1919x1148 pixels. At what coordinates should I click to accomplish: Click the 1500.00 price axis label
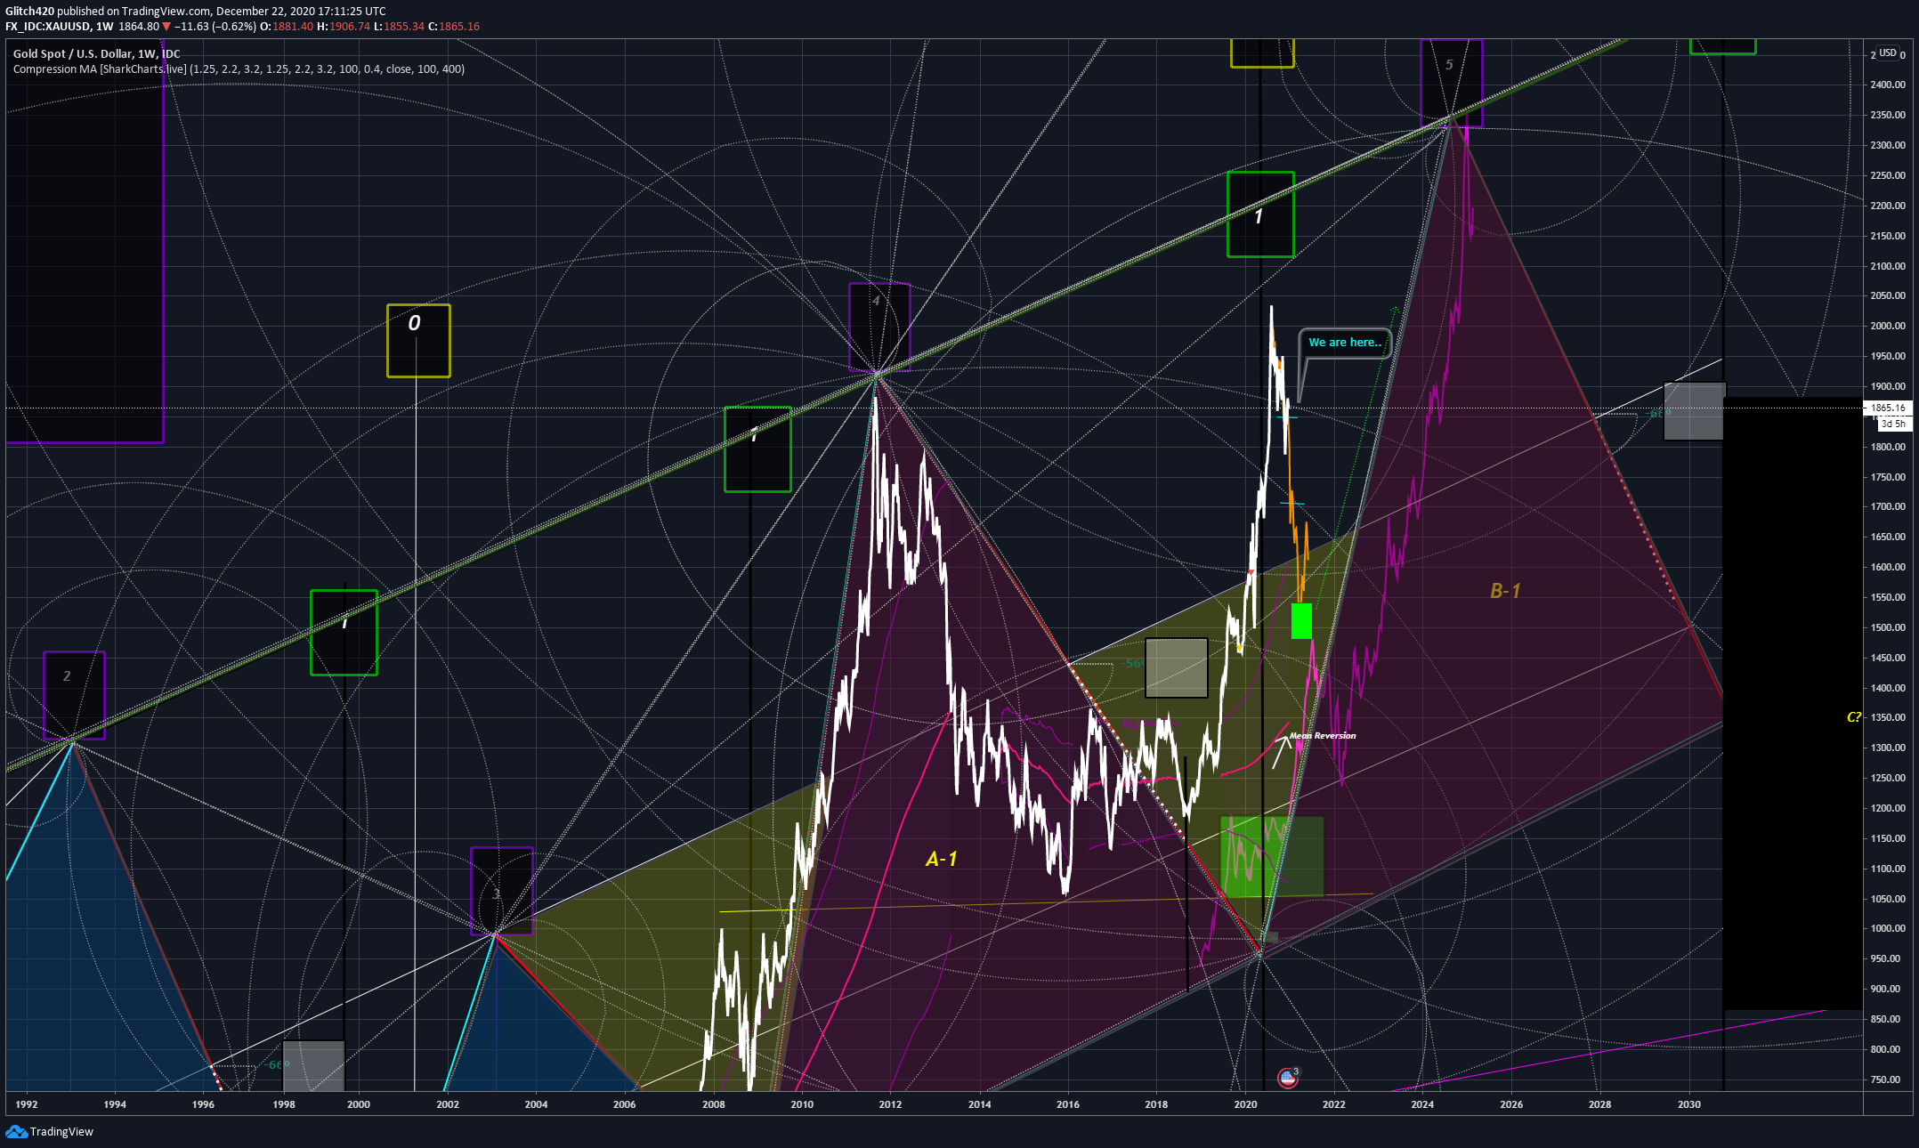click(x=1888, y=627)
